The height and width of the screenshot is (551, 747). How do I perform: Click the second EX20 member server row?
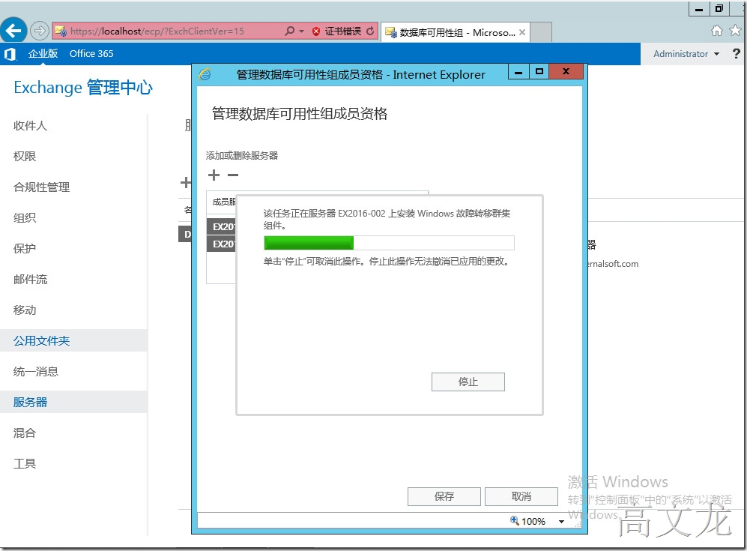point(222,244)
